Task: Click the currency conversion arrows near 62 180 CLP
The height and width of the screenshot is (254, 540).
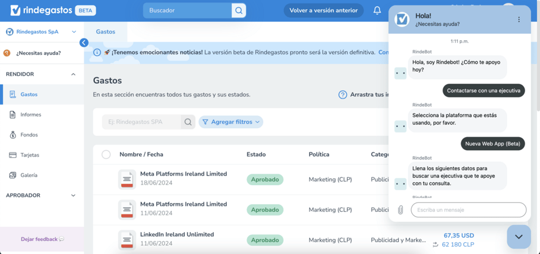Action: click(435, 245)
